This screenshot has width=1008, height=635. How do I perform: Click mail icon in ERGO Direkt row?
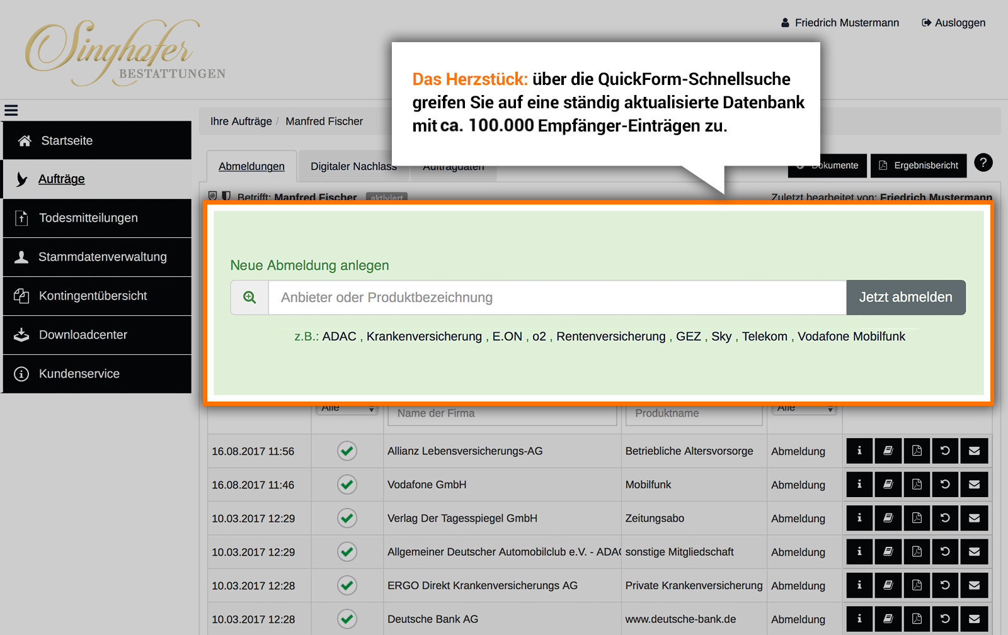coord(974,585)
